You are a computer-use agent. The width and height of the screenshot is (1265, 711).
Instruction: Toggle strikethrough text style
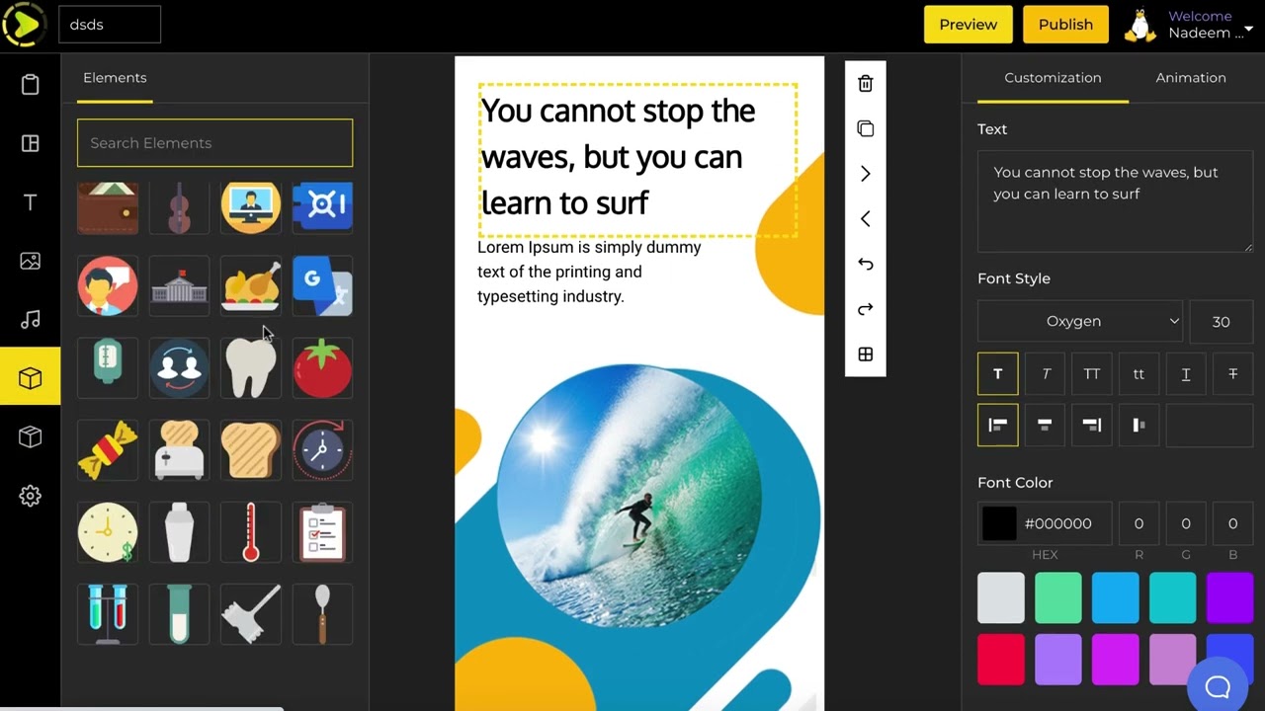click(1232, 374)
